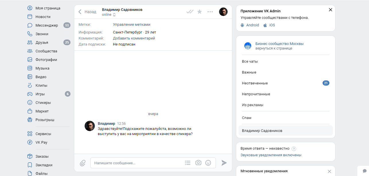Open Розыгрыш gift icon

(x=30, y=120)
